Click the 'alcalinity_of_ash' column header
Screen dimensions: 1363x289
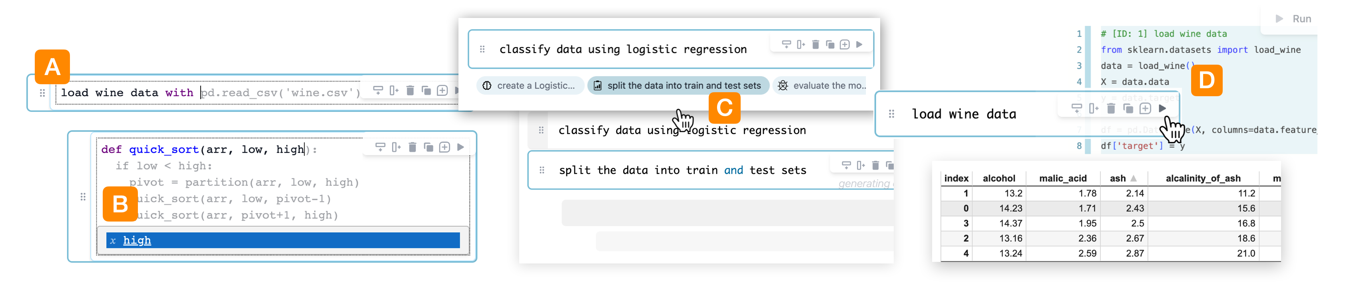click(1203, 178)
